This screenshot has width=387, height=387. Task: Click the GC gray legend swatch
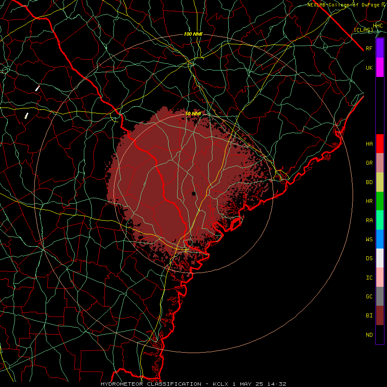coord(380,296)
